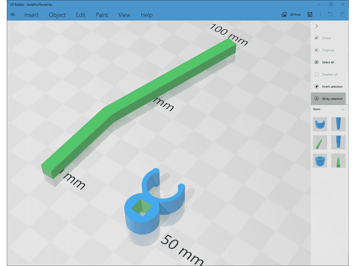Collapse the Items section chevron

click(x=343, y=110)
